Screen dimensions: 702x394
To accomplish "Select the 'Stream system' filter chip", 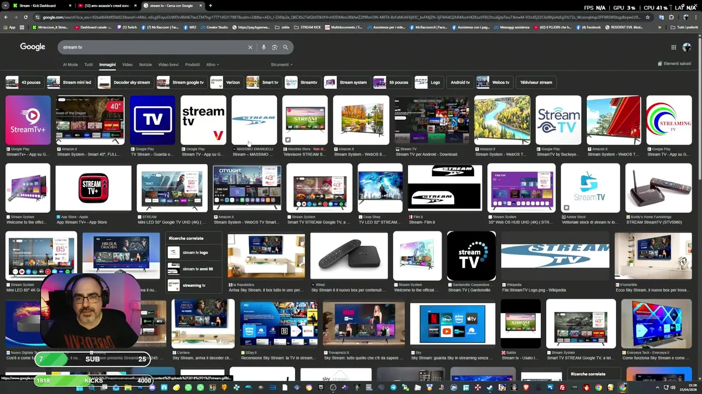I will click(x=347, y=82).
